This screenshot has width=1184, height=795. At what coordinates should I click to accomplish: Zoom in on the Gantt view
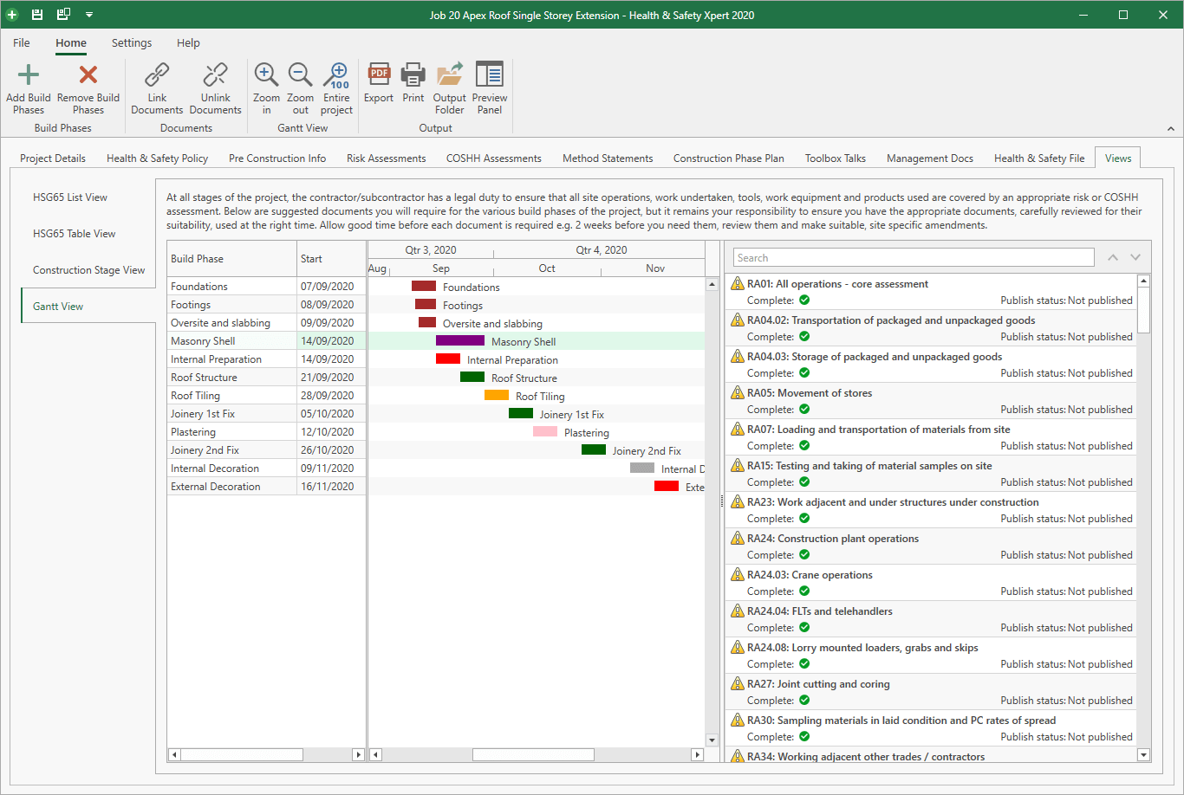tap(266, 75)
